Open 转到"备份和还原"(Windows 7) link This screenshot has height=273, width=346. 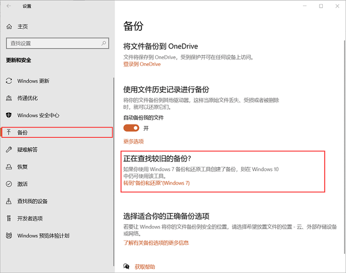point(156,183)
